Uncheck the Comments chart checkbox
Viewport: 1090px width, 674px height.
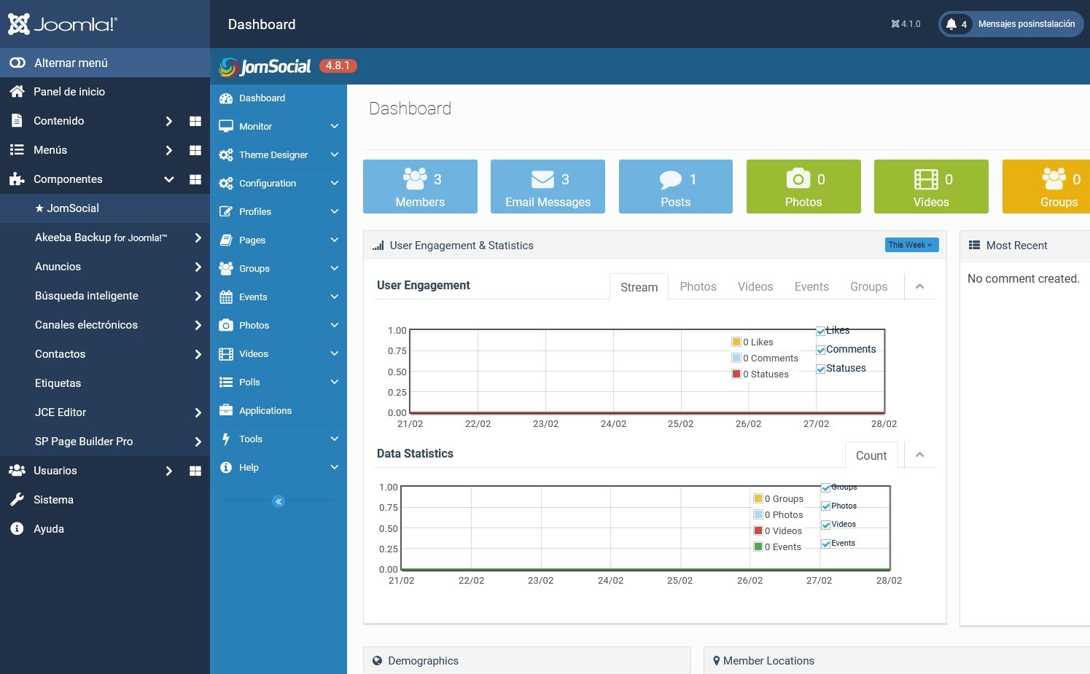(820, 350)
